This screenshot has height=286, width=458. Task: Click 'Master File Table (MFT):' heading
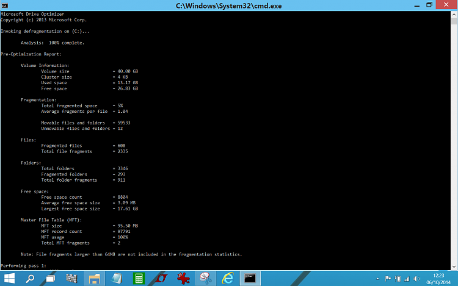pyautogui.click(x=51, y=220)
